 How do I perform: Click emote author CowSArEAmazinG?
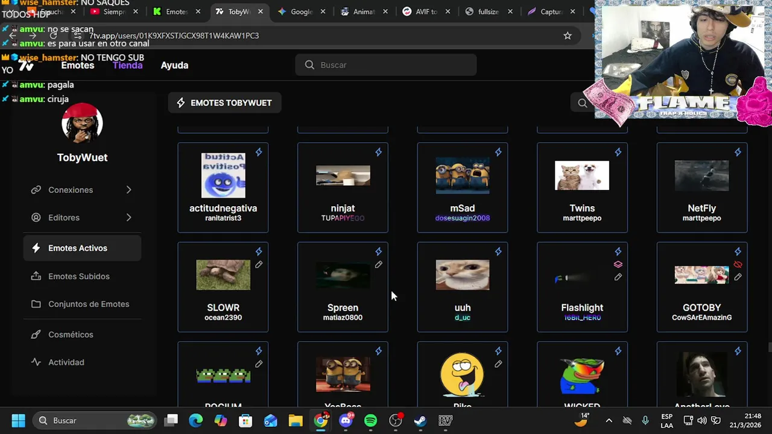pyautogui.click(x=702, y=318)
